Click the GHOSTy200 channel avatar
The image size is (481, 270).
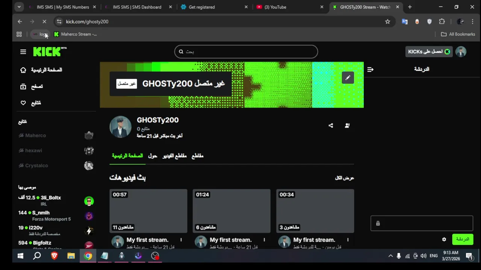pyautogui.click(x=120, y=127)
